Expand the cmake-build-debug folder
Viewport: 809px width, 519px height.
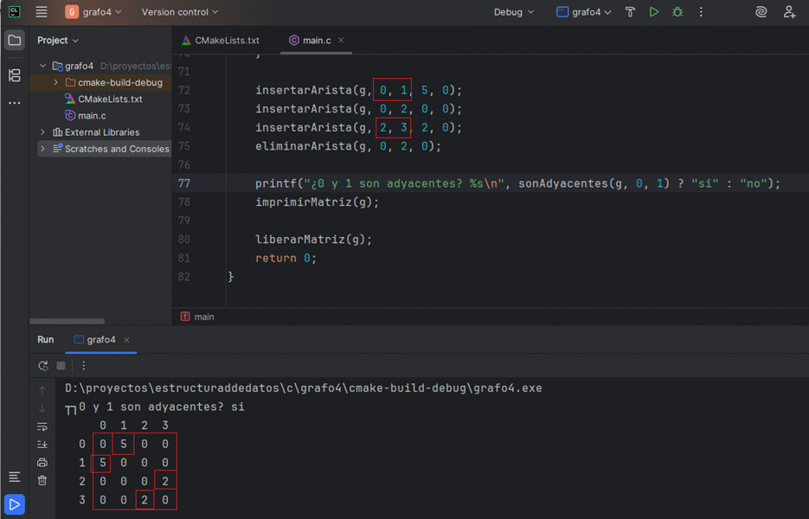point(56,83)
